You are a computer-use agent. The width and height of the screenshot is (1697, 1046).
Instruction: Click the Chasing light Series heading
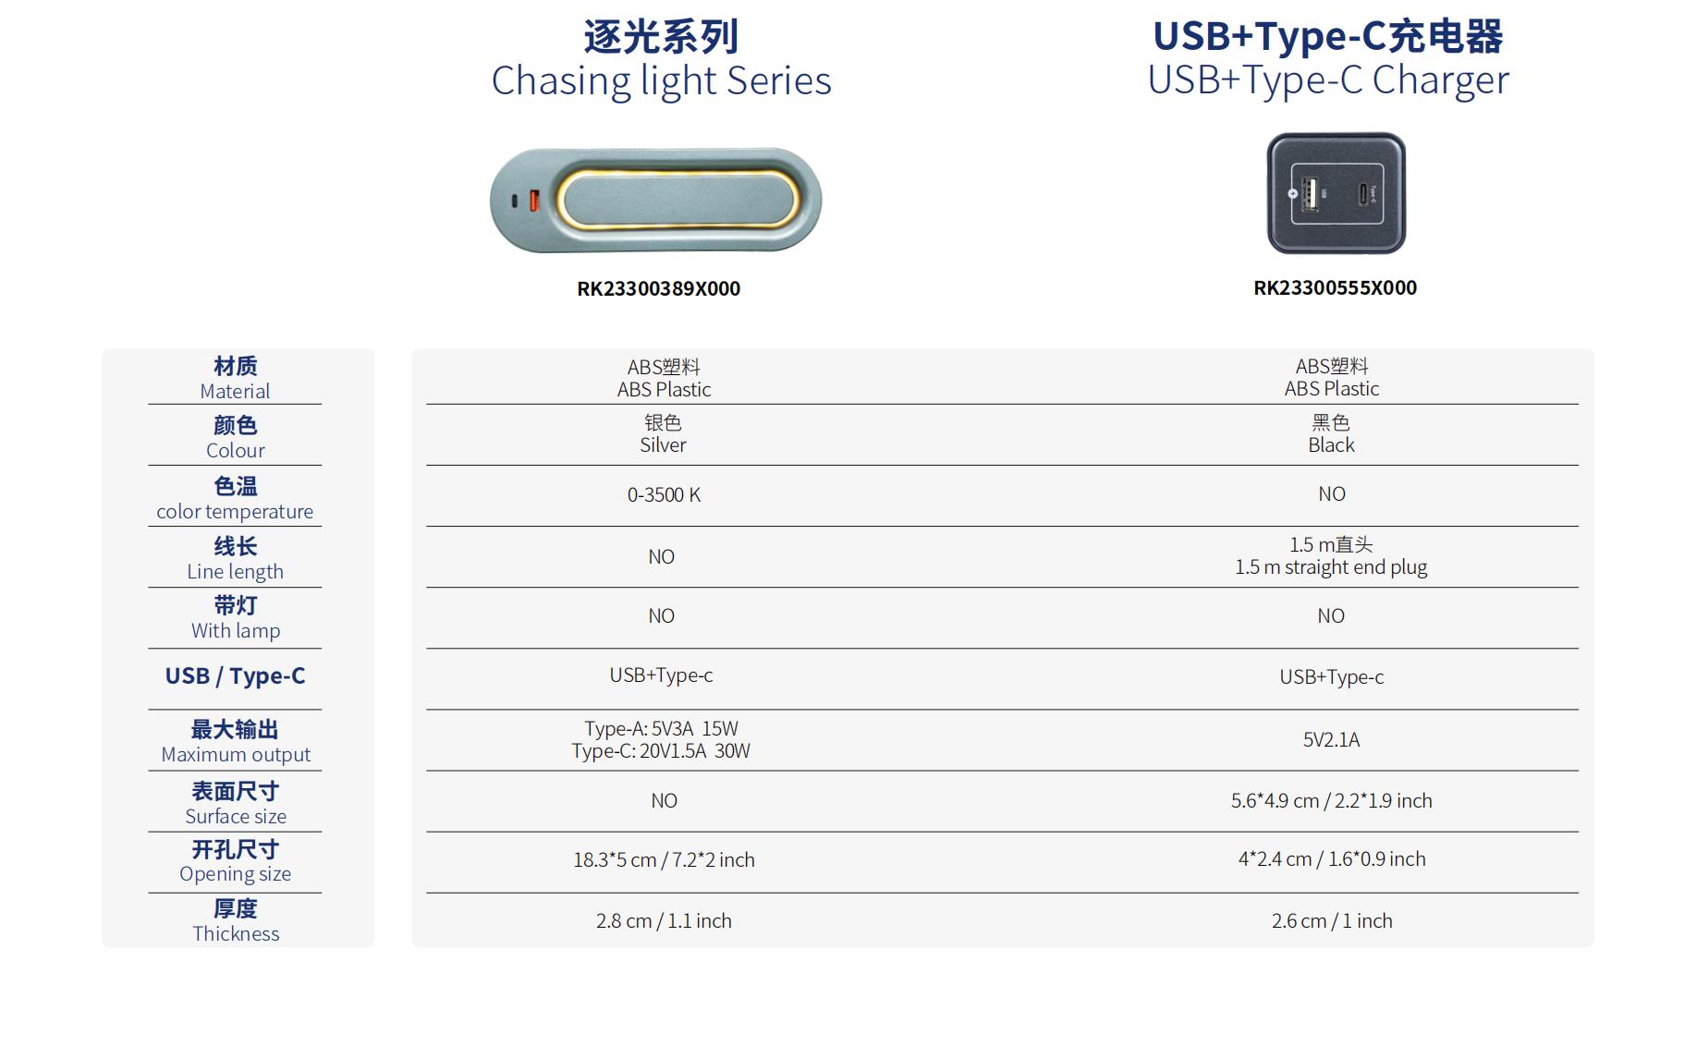(x=661, y=59)
